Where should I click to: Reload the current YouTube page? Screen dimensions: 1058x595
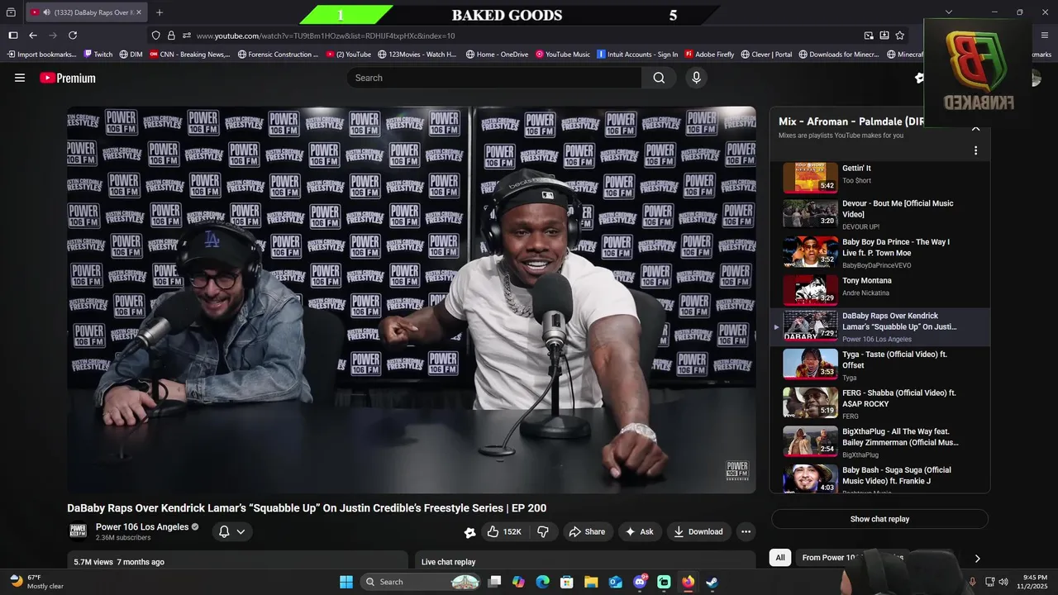pos(73,36)
